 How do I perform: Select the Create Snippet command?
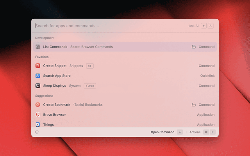pos(125,66)
